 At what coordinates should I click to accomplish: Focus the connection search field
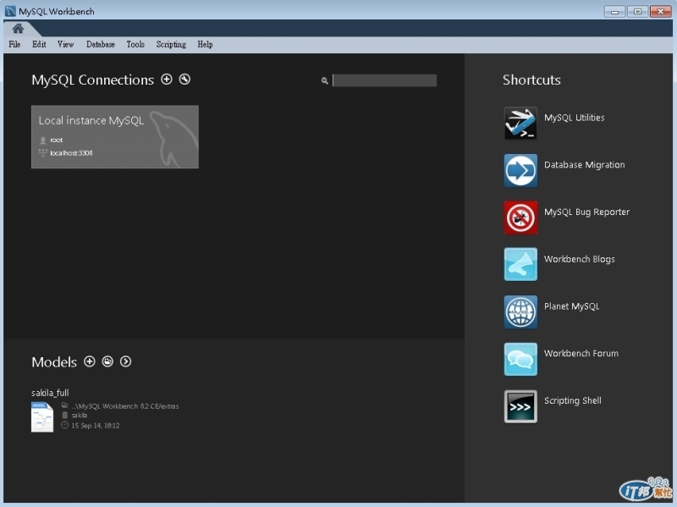[x=384, y=80]
